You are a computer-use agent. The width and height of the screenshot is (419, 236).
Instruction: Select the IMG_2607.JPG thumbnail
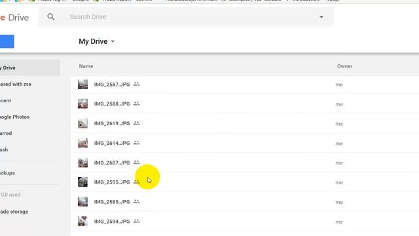tap(82, 163)
